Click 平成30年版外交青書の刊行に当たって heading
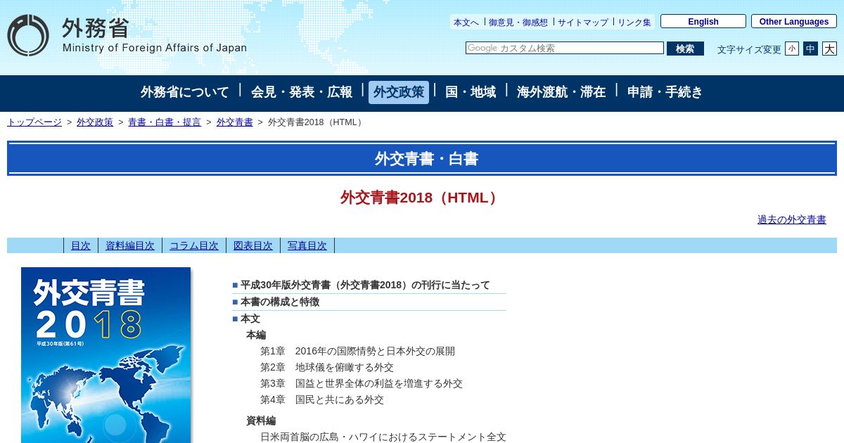 [x=365, y=285]
